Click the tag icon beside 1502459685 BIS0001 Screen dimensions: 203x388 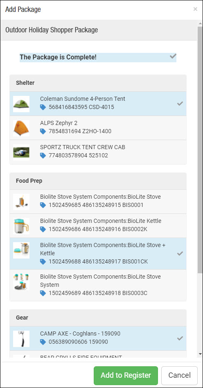point(43,205)
